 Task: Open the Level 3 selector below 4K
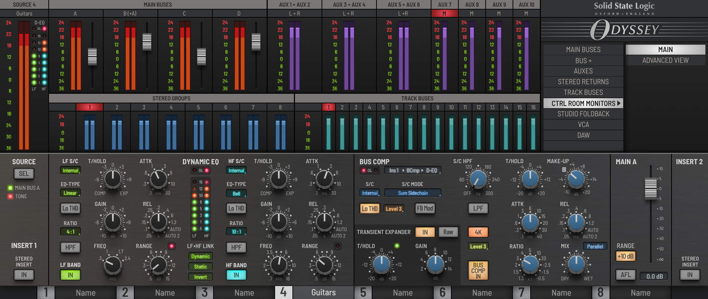pyautogui.click(x=478, y=247)
